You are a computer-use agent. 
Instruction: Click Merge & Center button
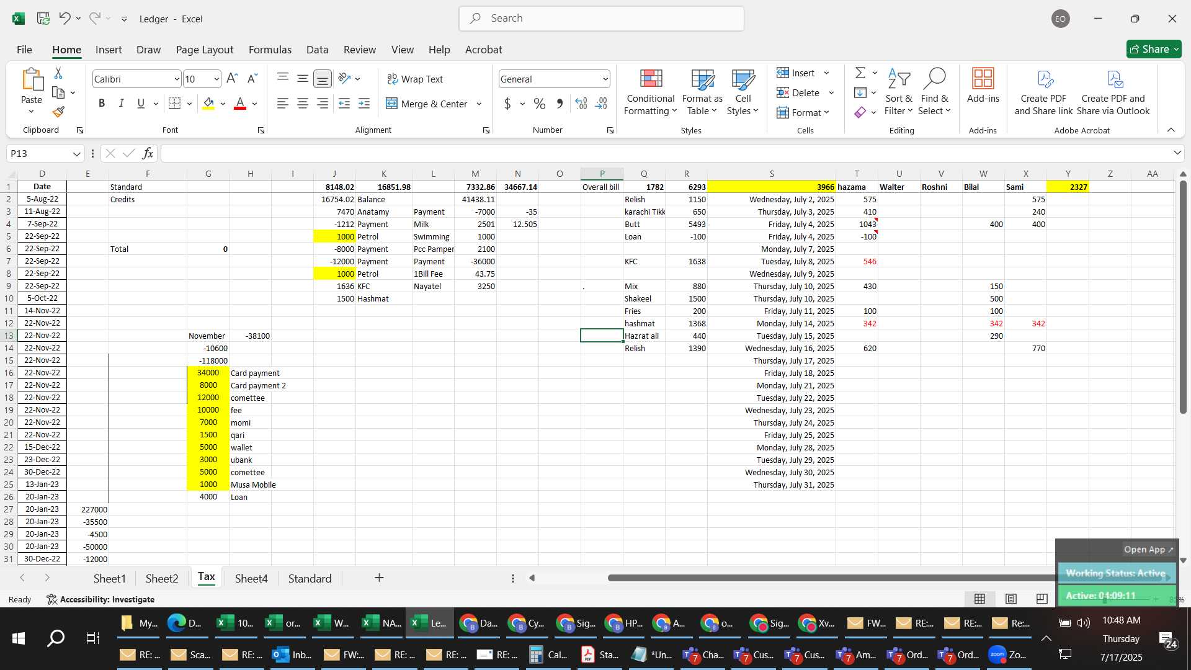click(x=427, y=104)
